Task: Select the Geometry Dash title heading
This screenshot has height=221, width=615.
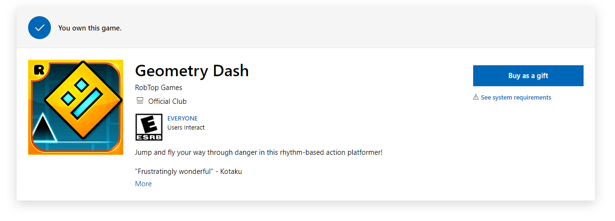Action: pos(192,70)
